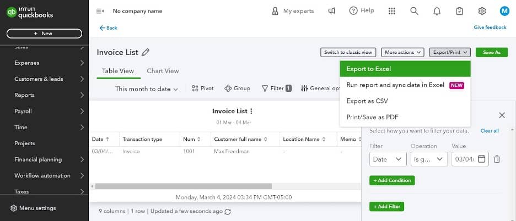
Task: Click the Clear all link
Action: [490, 131]
